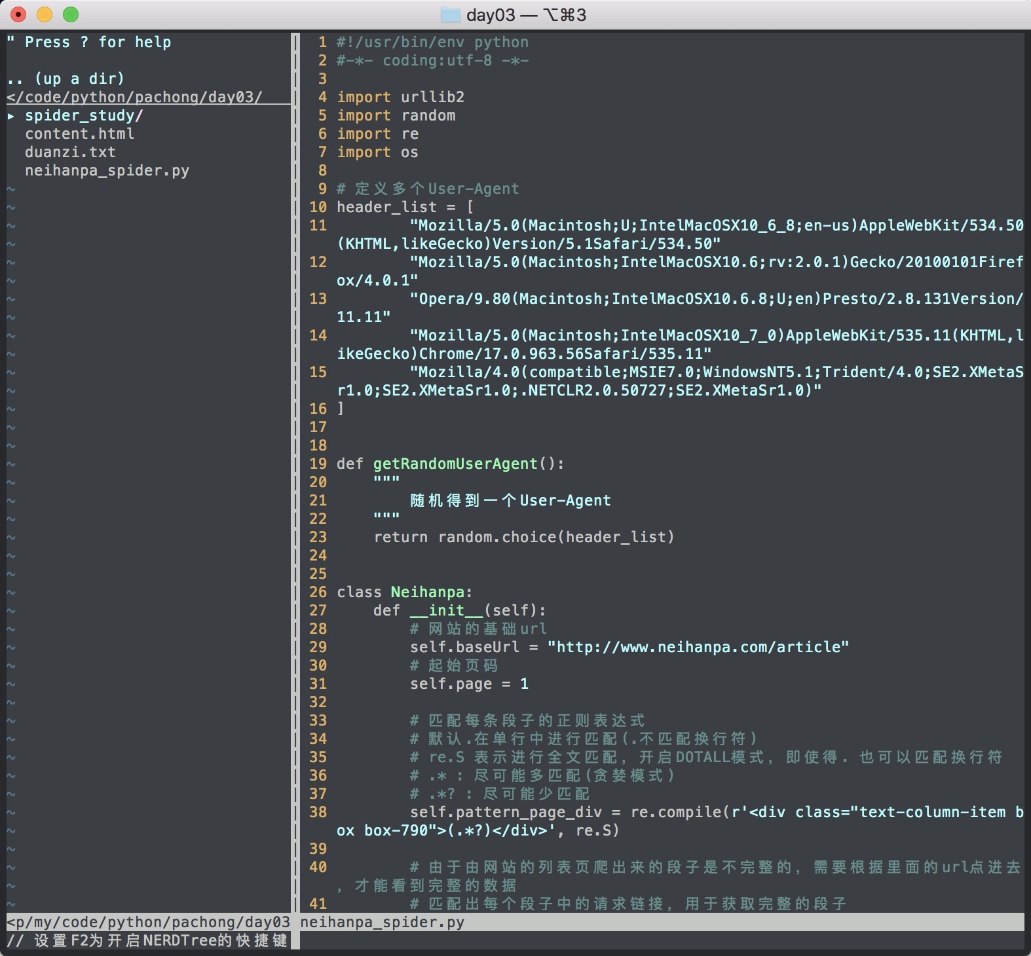The width and height of the screenshot is (1031, 956).
Task: Open spider_study/ directory in NERDTree
Action: [84, 116]
